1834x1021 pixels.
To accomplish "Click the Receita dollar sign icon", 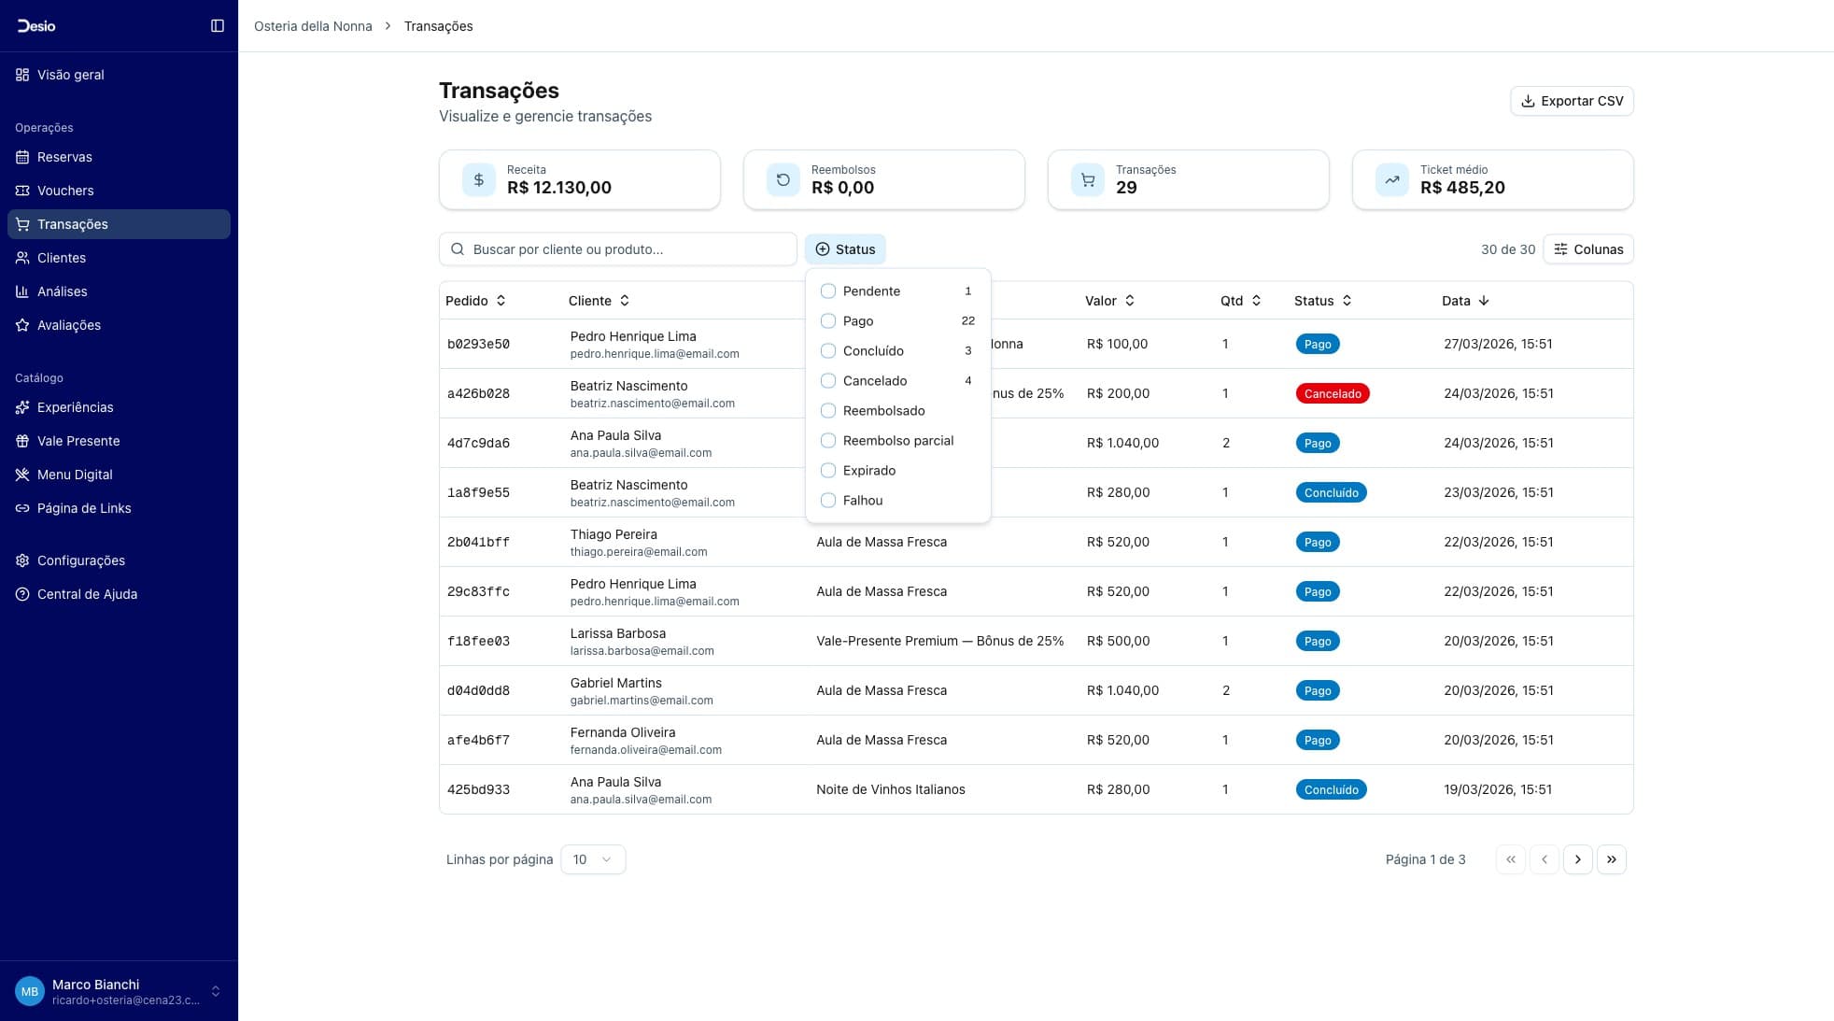I will (479, 179).
